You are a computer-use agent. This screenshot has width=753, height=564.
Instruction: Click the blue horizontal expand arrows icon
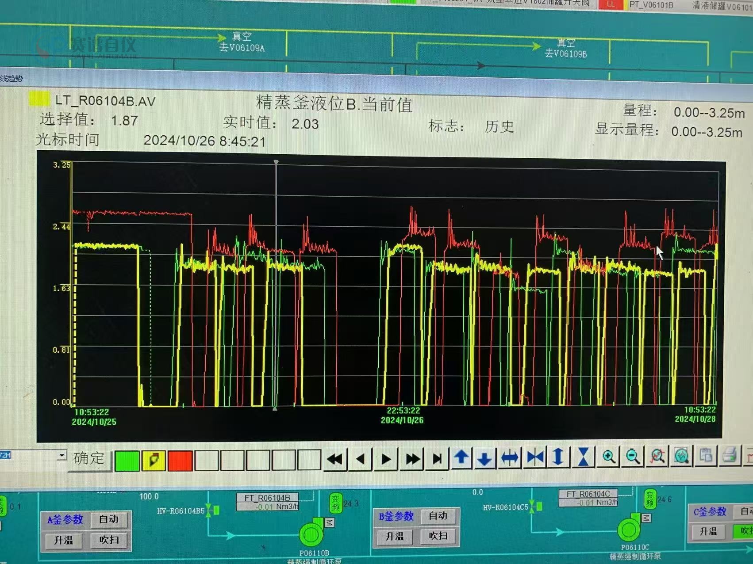click(x=510, y=458)
